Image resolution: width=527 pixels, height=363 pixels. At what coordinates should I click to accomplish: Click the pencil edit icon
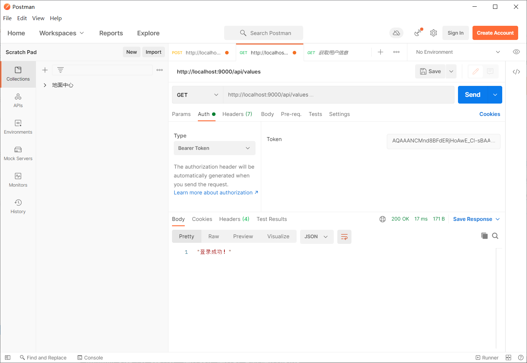pyautogui.click(x=476, y=71)
